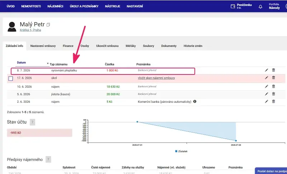This screenshot has width=287, height=174.
Task: Open Portfolio Návody selector
Action: pyautogui.click(x=274, y=6)
